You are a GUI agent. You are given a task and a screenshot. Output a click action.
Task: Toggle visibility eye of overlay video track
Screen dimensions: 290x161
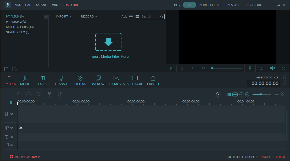coord(12,128)
